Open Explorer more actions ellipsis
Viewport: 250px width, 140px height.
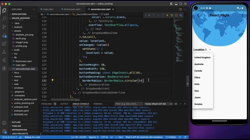tap(34, 9)
